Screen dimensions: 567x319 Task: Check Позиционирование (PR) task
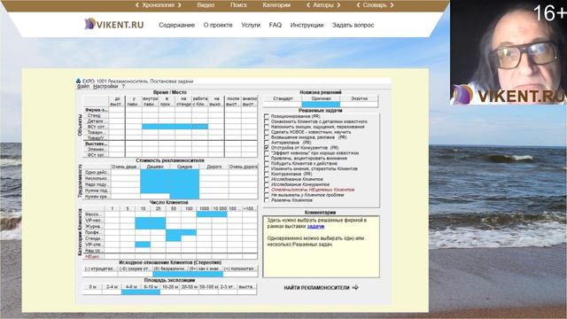click(267, 116)
